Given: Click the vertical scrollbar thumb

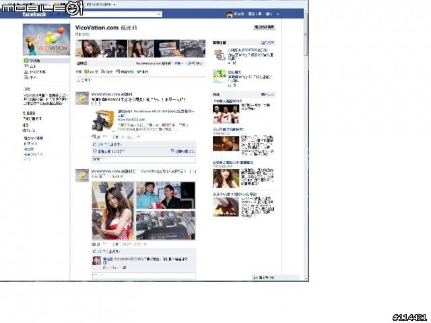Looking at the screenshot, I should pos(306,34).
